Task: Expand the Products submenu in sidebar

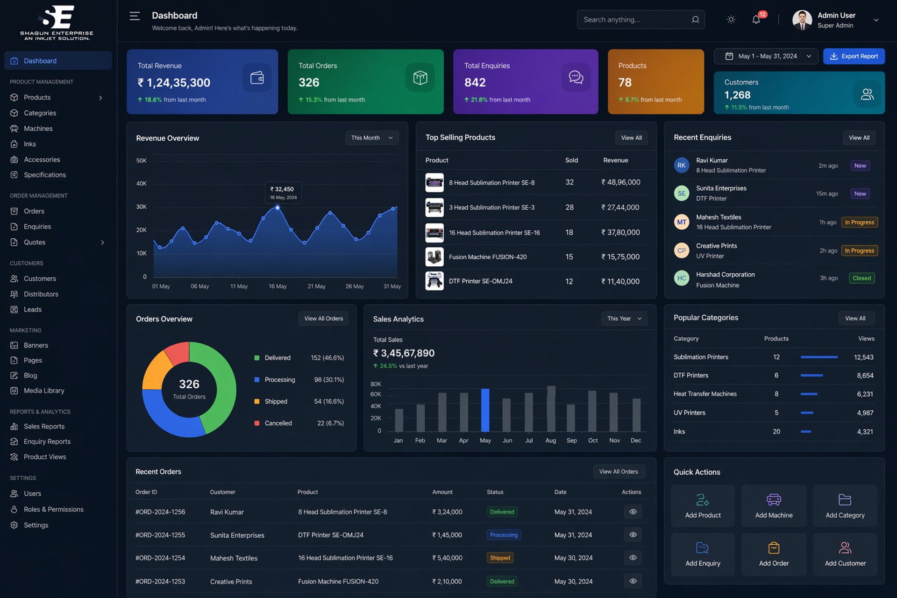Action: [100, 98]
